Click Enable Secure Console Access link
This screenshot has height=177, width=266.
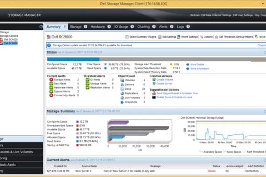point(174,97)
